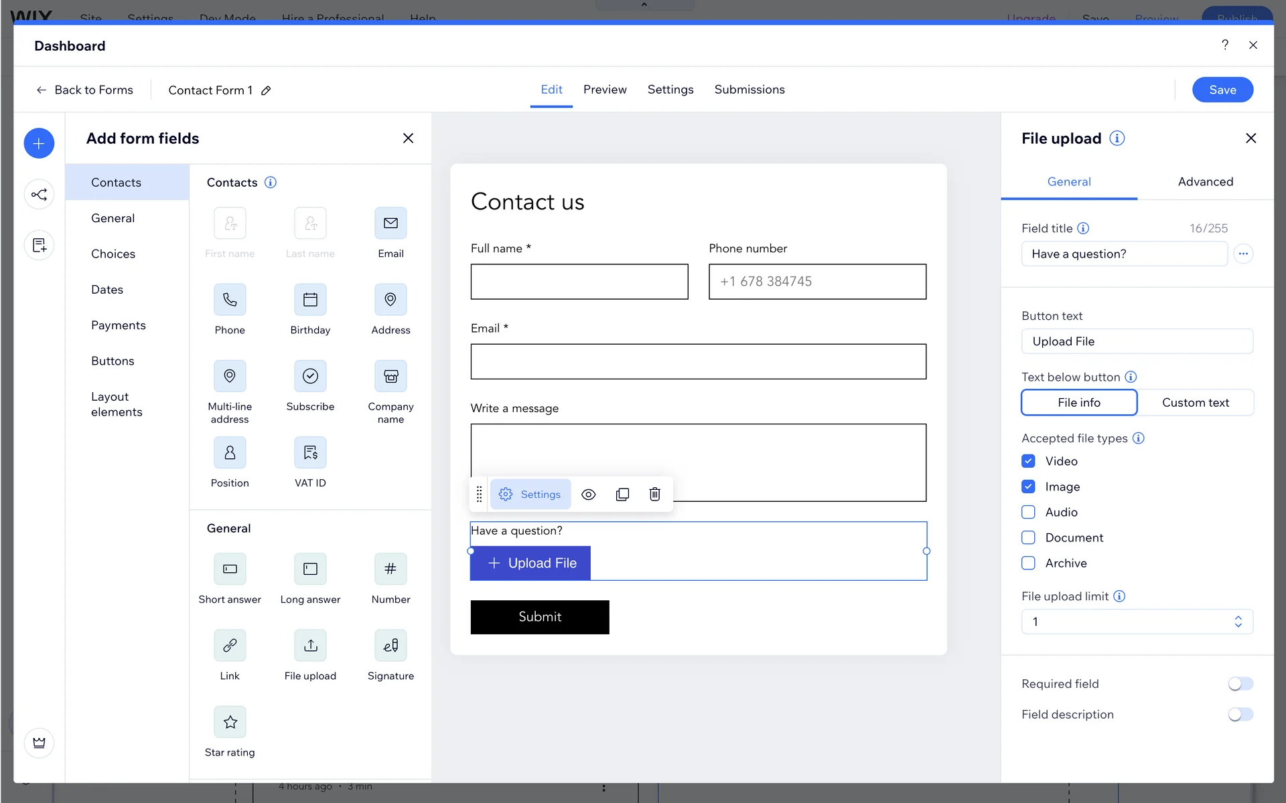Viewport: 1286px width, 803px height.
Task: Check the Audio file type checkbox
Action: tap(1028, 512)
